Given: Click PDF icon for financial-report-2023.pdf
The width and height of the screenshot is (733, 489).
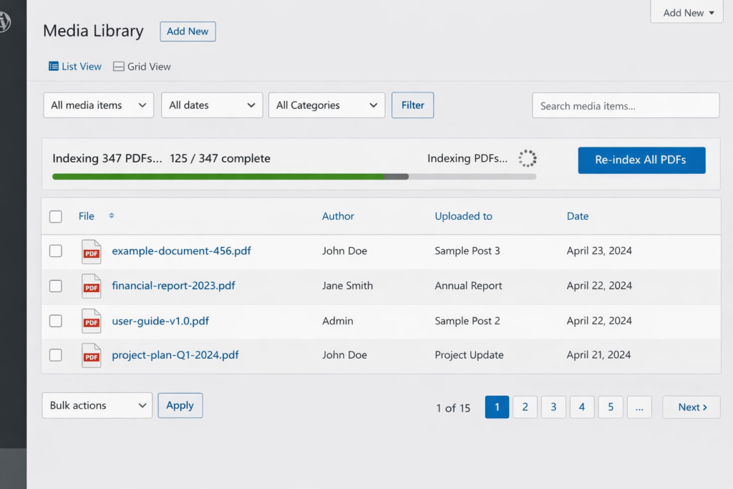Looking at the screenshot, I should coord(92,286).
